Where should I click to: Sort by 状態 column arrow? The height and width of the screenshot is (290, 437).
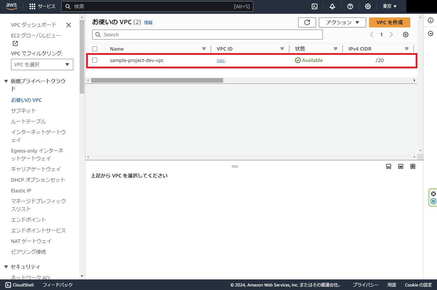(x=336, y=49)
